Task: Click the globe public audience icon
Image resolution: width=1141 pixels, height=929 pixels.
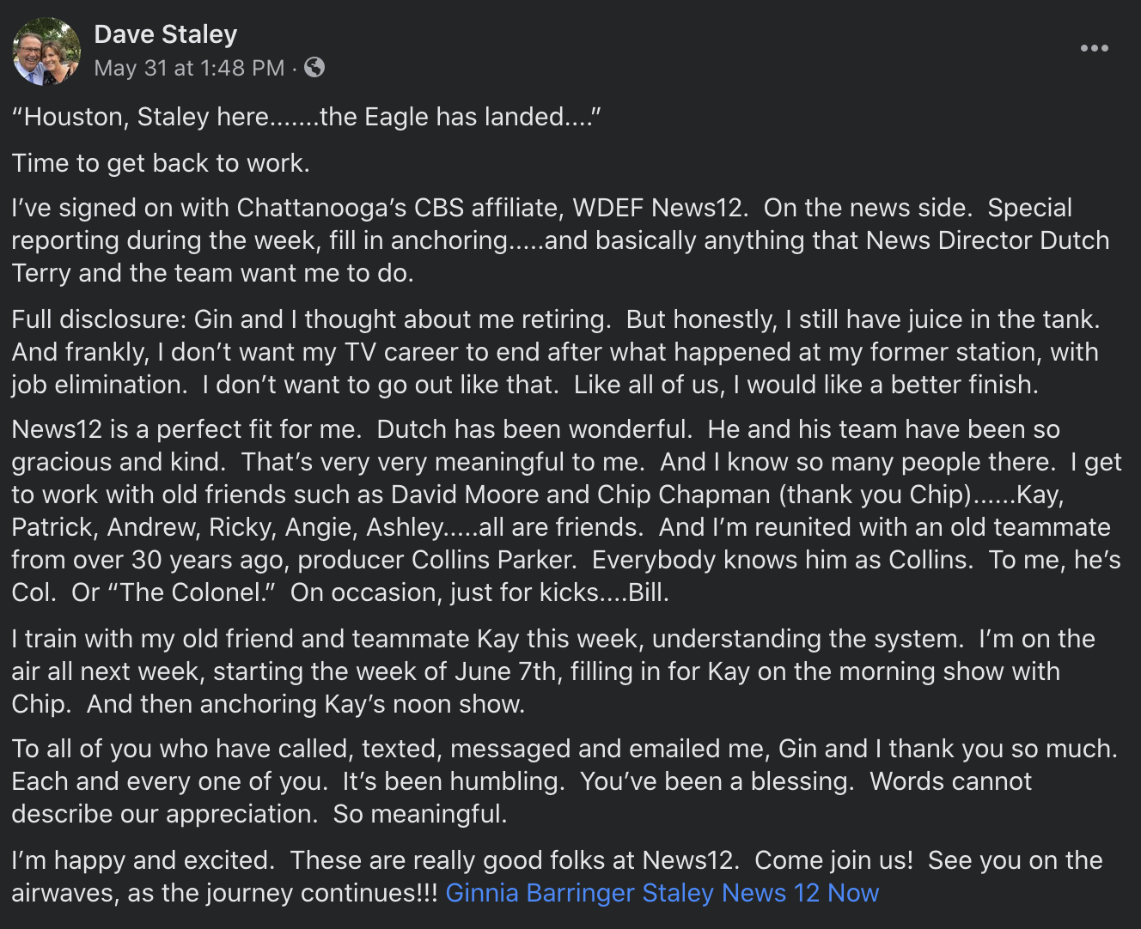Action: [314, 67]
